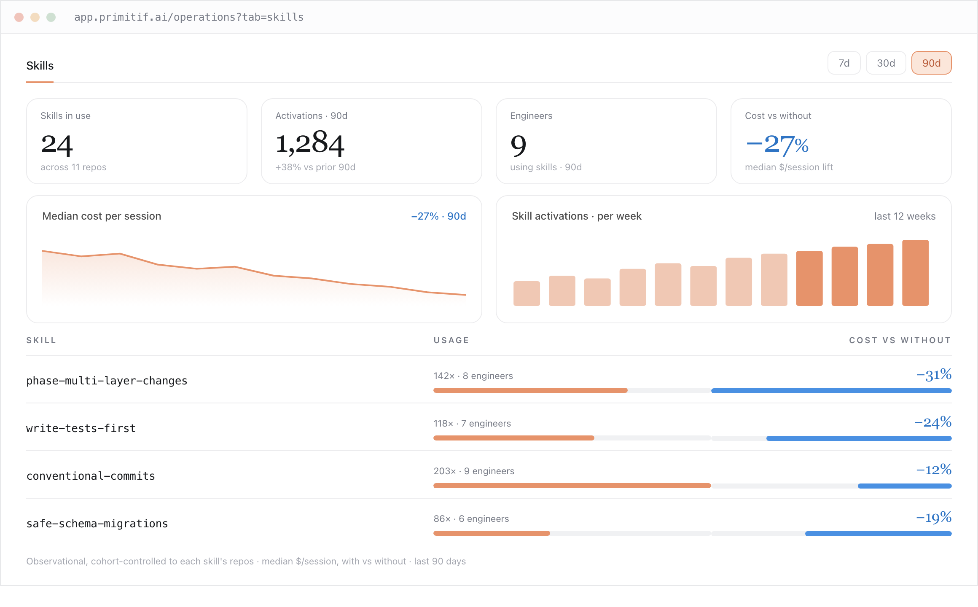The image size is (978, 607).
Task: Click the yellow window minimize button
Action: coord(35,17)
